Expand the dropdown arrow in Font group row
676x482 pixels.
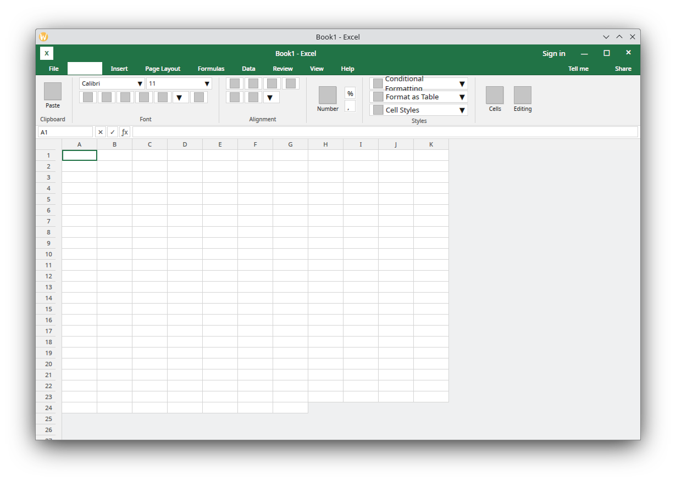(x=179, y=98)
